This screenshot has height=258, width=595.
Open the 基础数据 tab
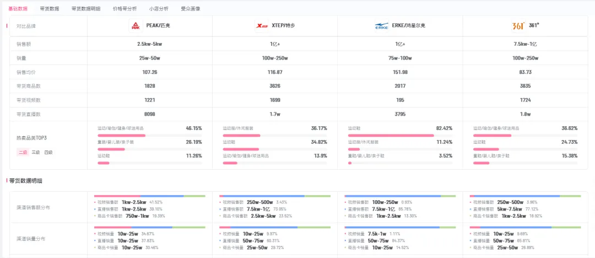[18, 8]
